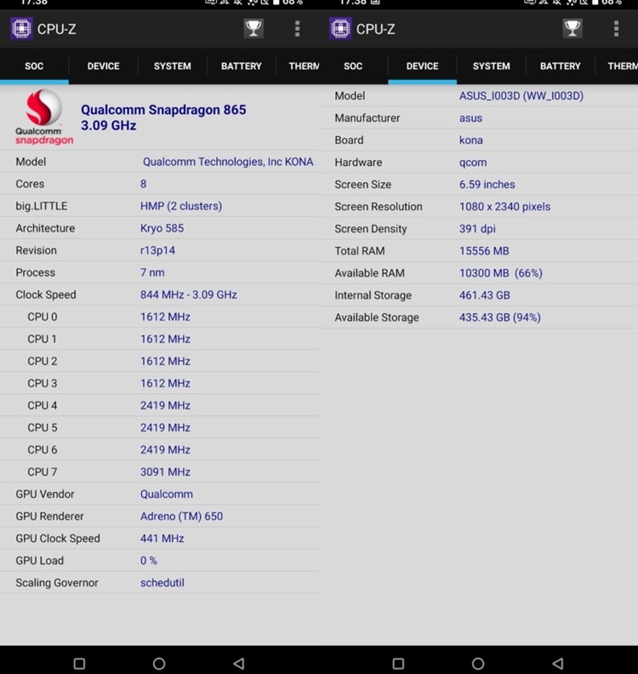Tap the Kryo 585 architecture value
Screen dimensions: 638x674
(162, 228)
